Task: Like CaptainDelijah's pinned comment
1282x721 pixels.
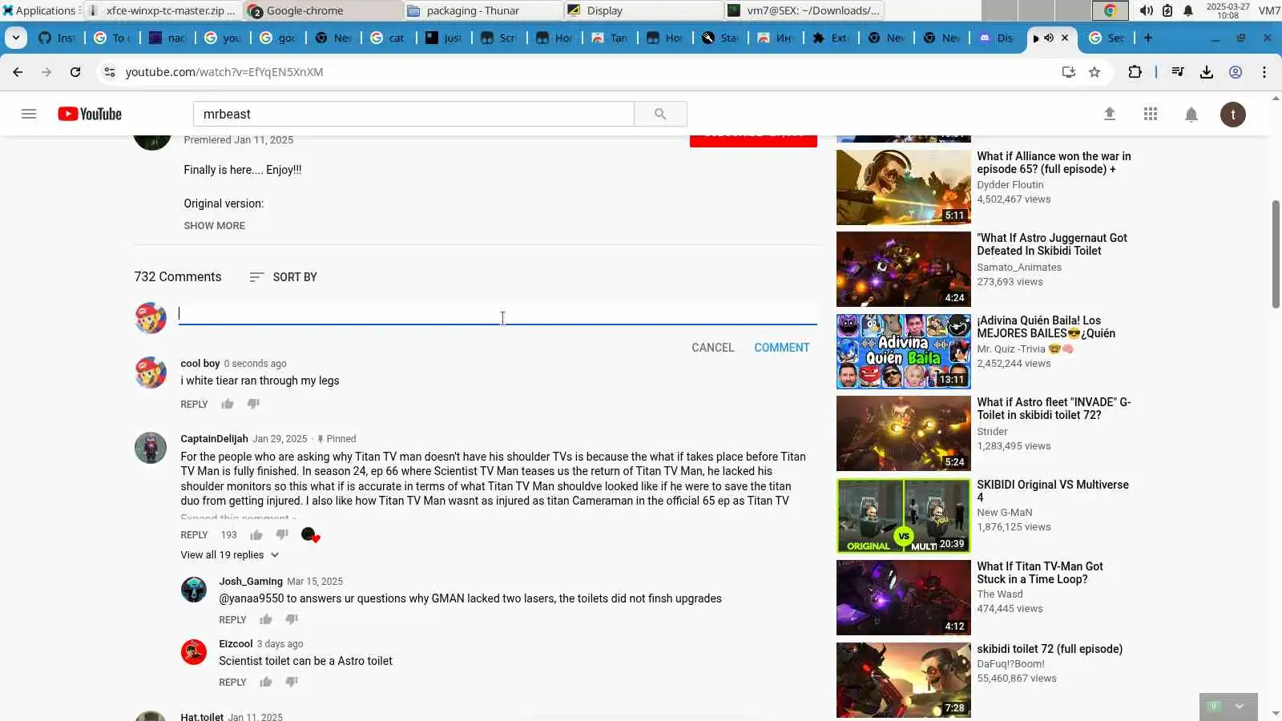Action: click(256, 534)
